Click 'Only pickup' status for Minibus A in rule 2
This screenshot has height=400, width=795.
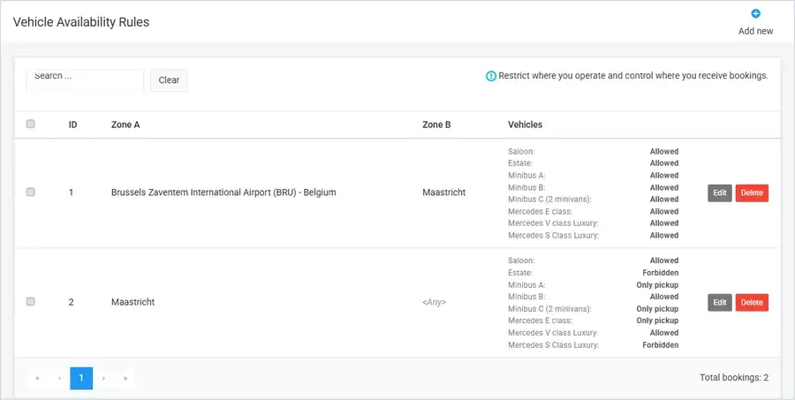[x=657, y=285]
